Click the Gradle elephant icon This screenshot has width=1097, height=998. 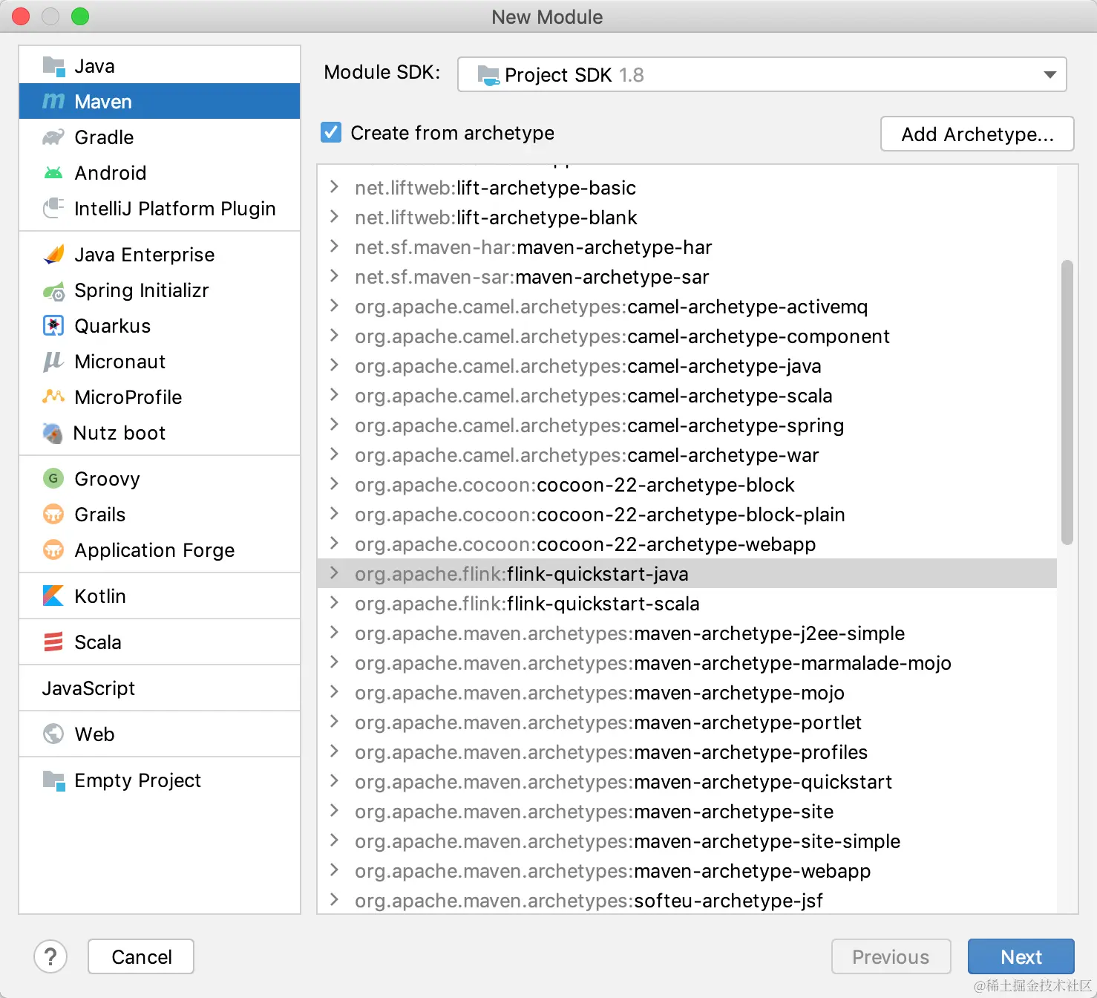click(53, 137)
